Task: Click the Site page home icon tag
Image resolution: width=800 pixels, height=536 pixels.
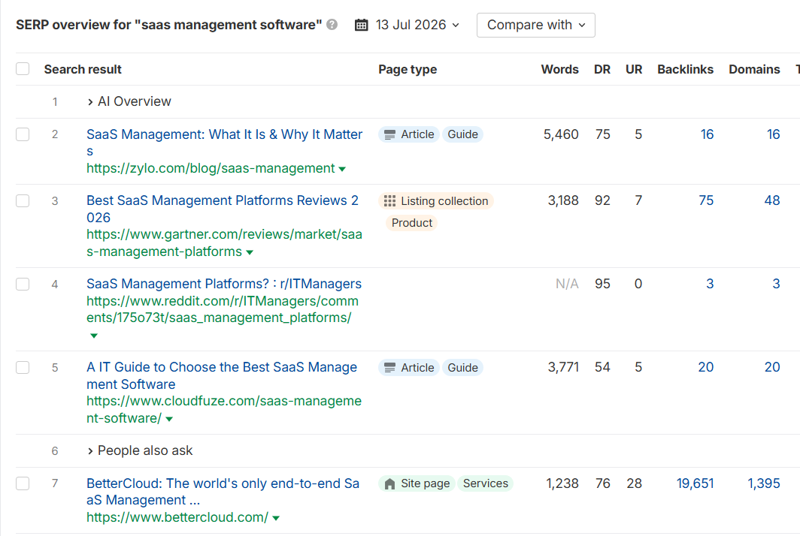Action: 417,483
